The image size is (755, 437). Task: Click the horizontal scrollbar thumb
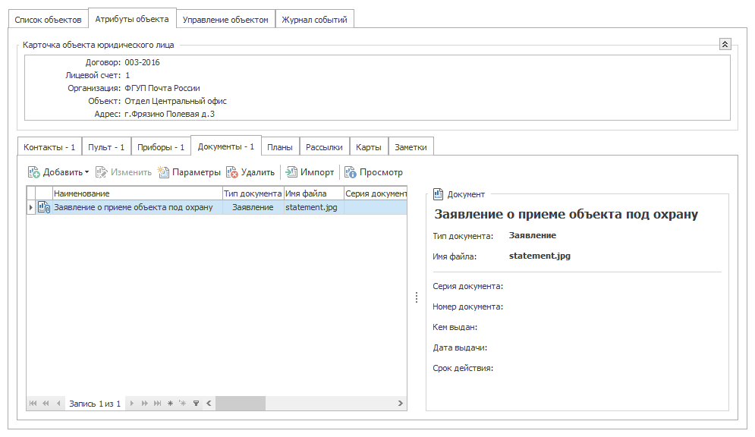(x=241, y=404)
